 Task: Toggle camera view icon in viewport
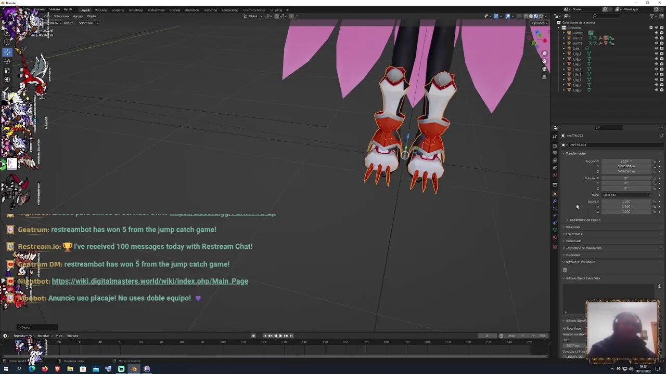544,69
